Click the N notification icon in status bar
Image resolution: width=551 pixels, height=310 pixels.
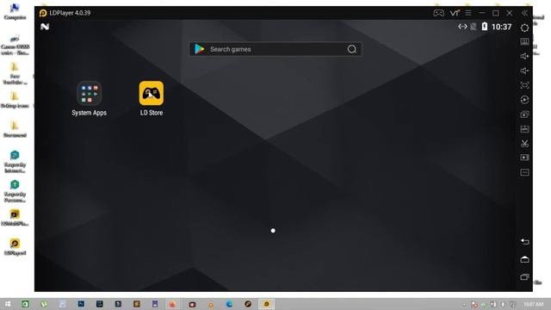pos(45,27)
